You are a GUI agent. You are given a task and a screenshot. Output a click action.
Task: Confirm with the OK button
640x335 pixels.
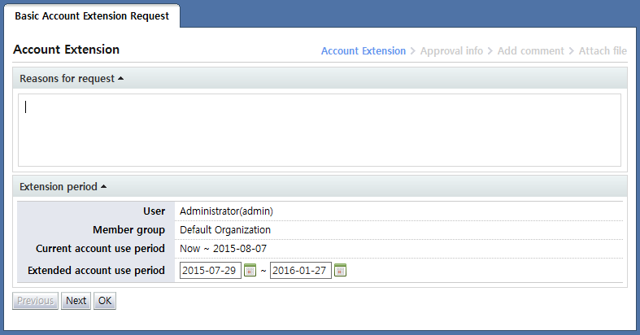tap(105, 301)
